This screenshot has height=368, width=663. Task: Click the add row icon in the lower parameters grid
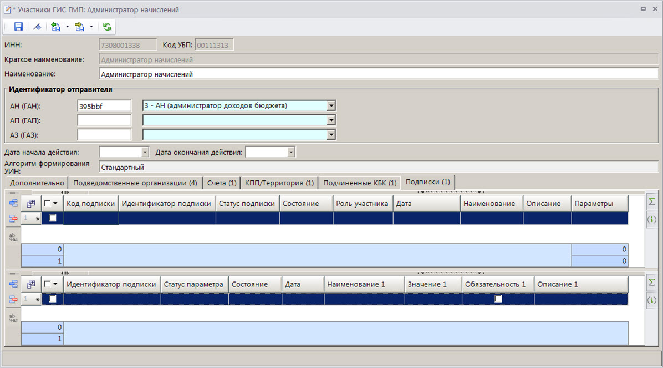13,284
